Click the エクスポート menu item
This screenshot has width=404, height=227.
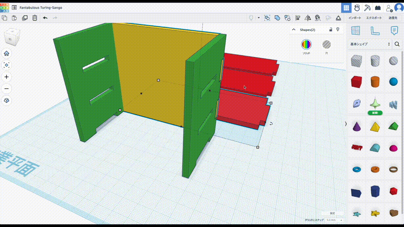(374, 18)
